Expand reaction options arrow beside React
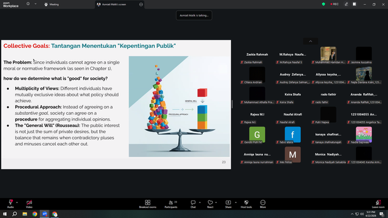Image resolution: width=388 pixels, height=218 pixels. click(216, 202)
